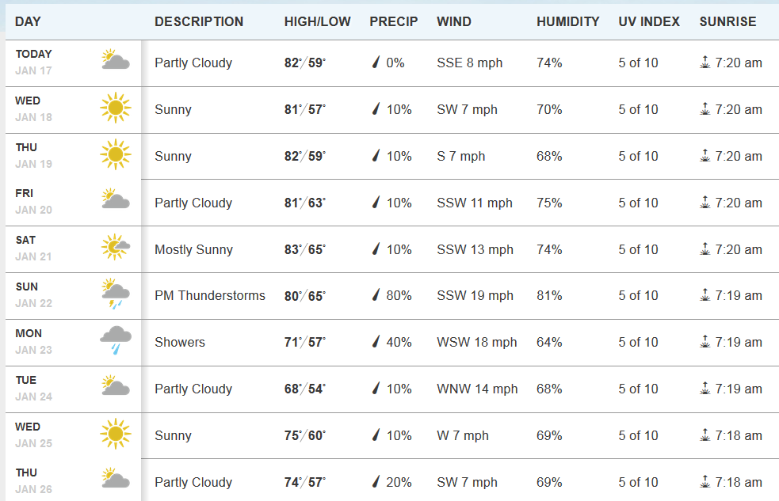Click the partly cloudy icon for Today
The width and height of the screenshot is (779, 501).
pos(116,61)
